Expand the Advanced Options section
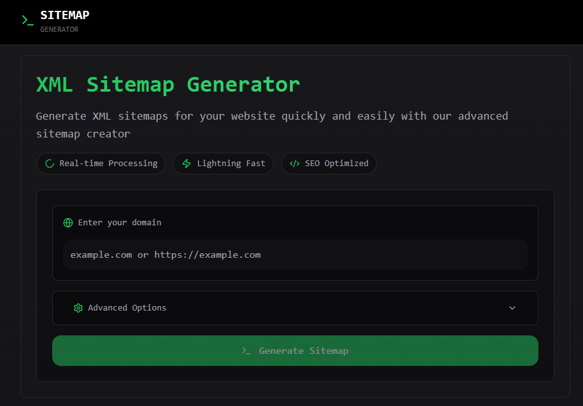This screenshot has width=583, height=406. (127, 308)
